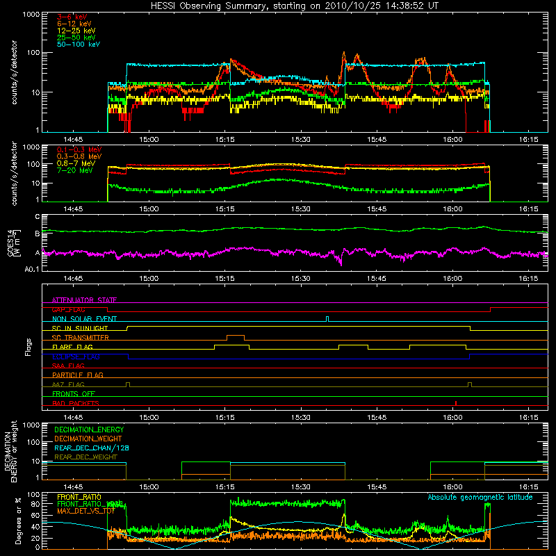
Task: Click the MAX_DET_VS_TOT legend label
Action: [x=86, y=511]
